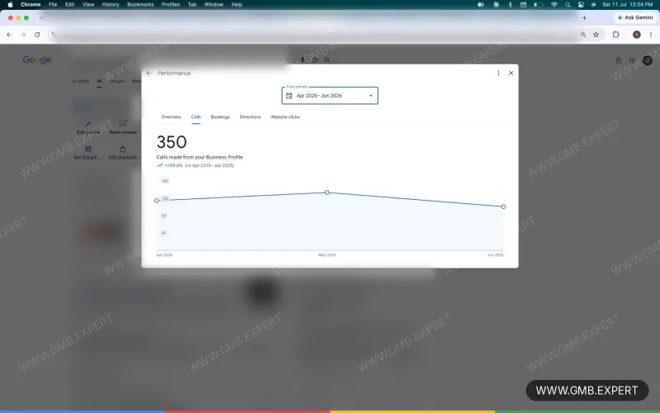The width and height of the screenshot is (660, 413).
Task: Click the Google Lens camera icon
Action: [x=315, y=59]
